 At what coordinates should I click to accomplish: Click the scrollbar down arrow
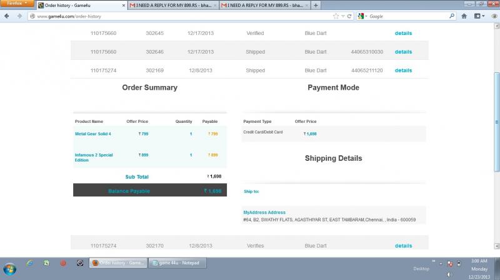click(x=497, y=246)
